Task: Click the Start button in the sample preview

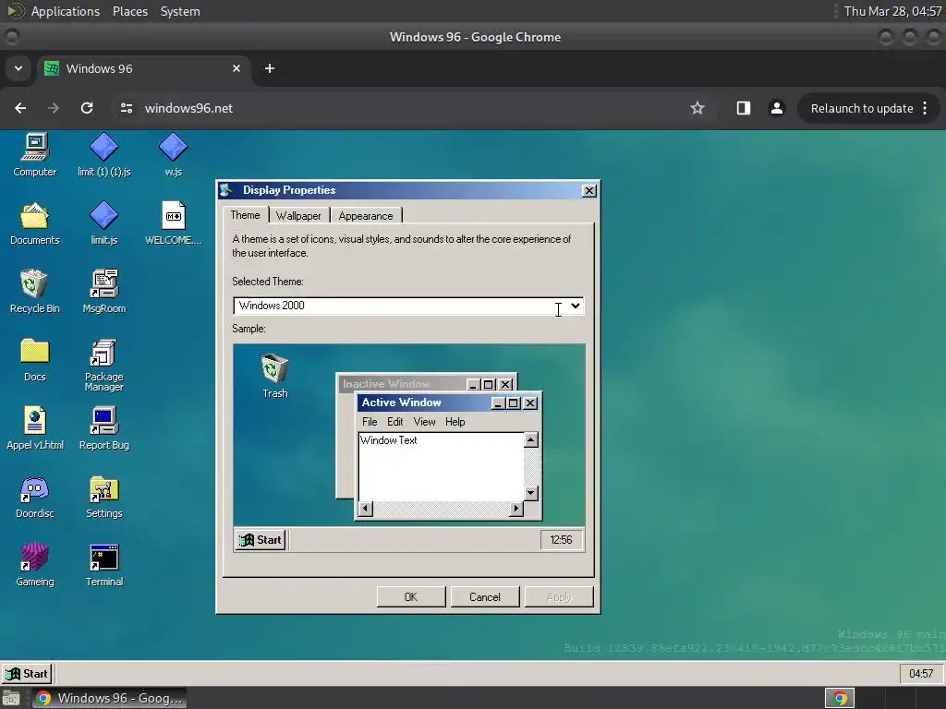Action: (x=261, y=539)
